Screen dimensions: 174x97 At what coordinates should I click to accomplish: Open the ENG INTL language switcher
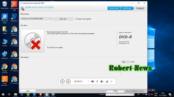(x=156, y=95)
